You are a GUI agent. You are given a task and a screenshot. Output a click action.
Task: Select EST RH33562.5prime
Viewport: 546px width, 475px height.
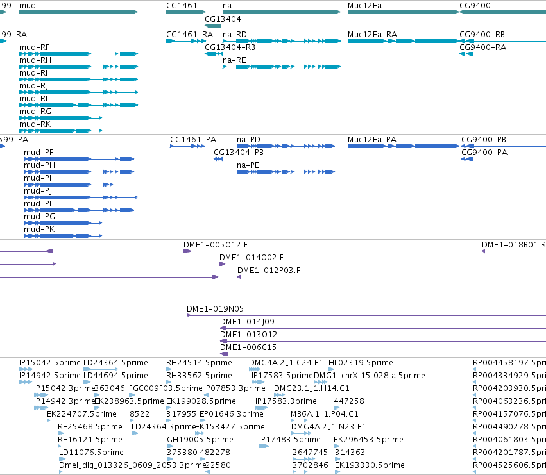point(169,382)
